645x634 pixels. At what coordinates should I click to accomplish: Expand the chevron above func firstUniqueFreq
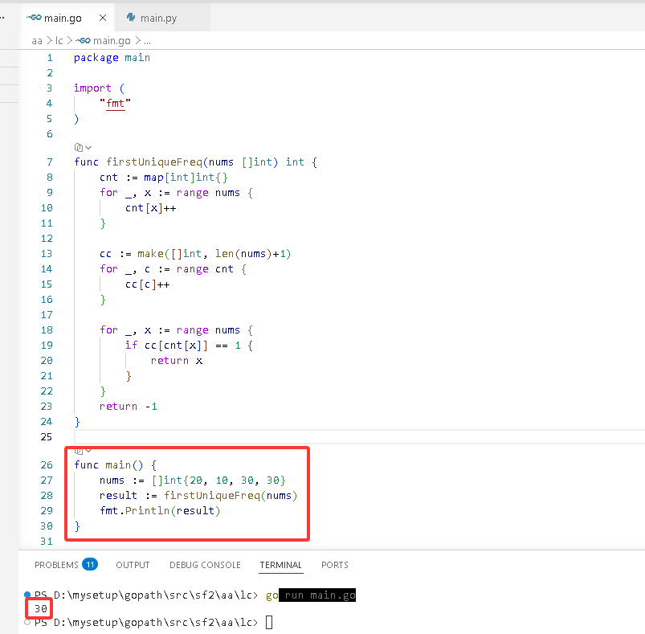(88, 148)
